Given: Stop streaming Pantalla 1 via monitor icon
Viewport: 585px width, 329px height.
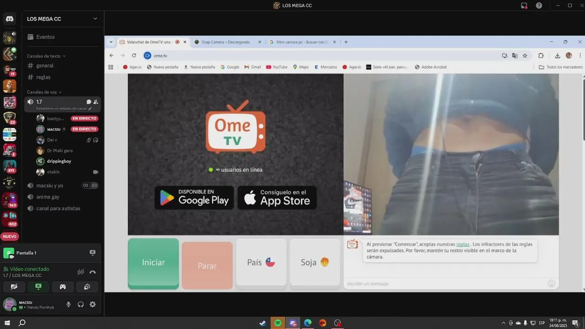Looking at the screenshot, I should (92, 253).
